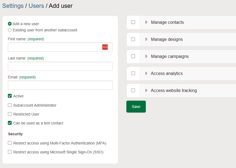Expand the Manage contacts section

coord(146,22)
